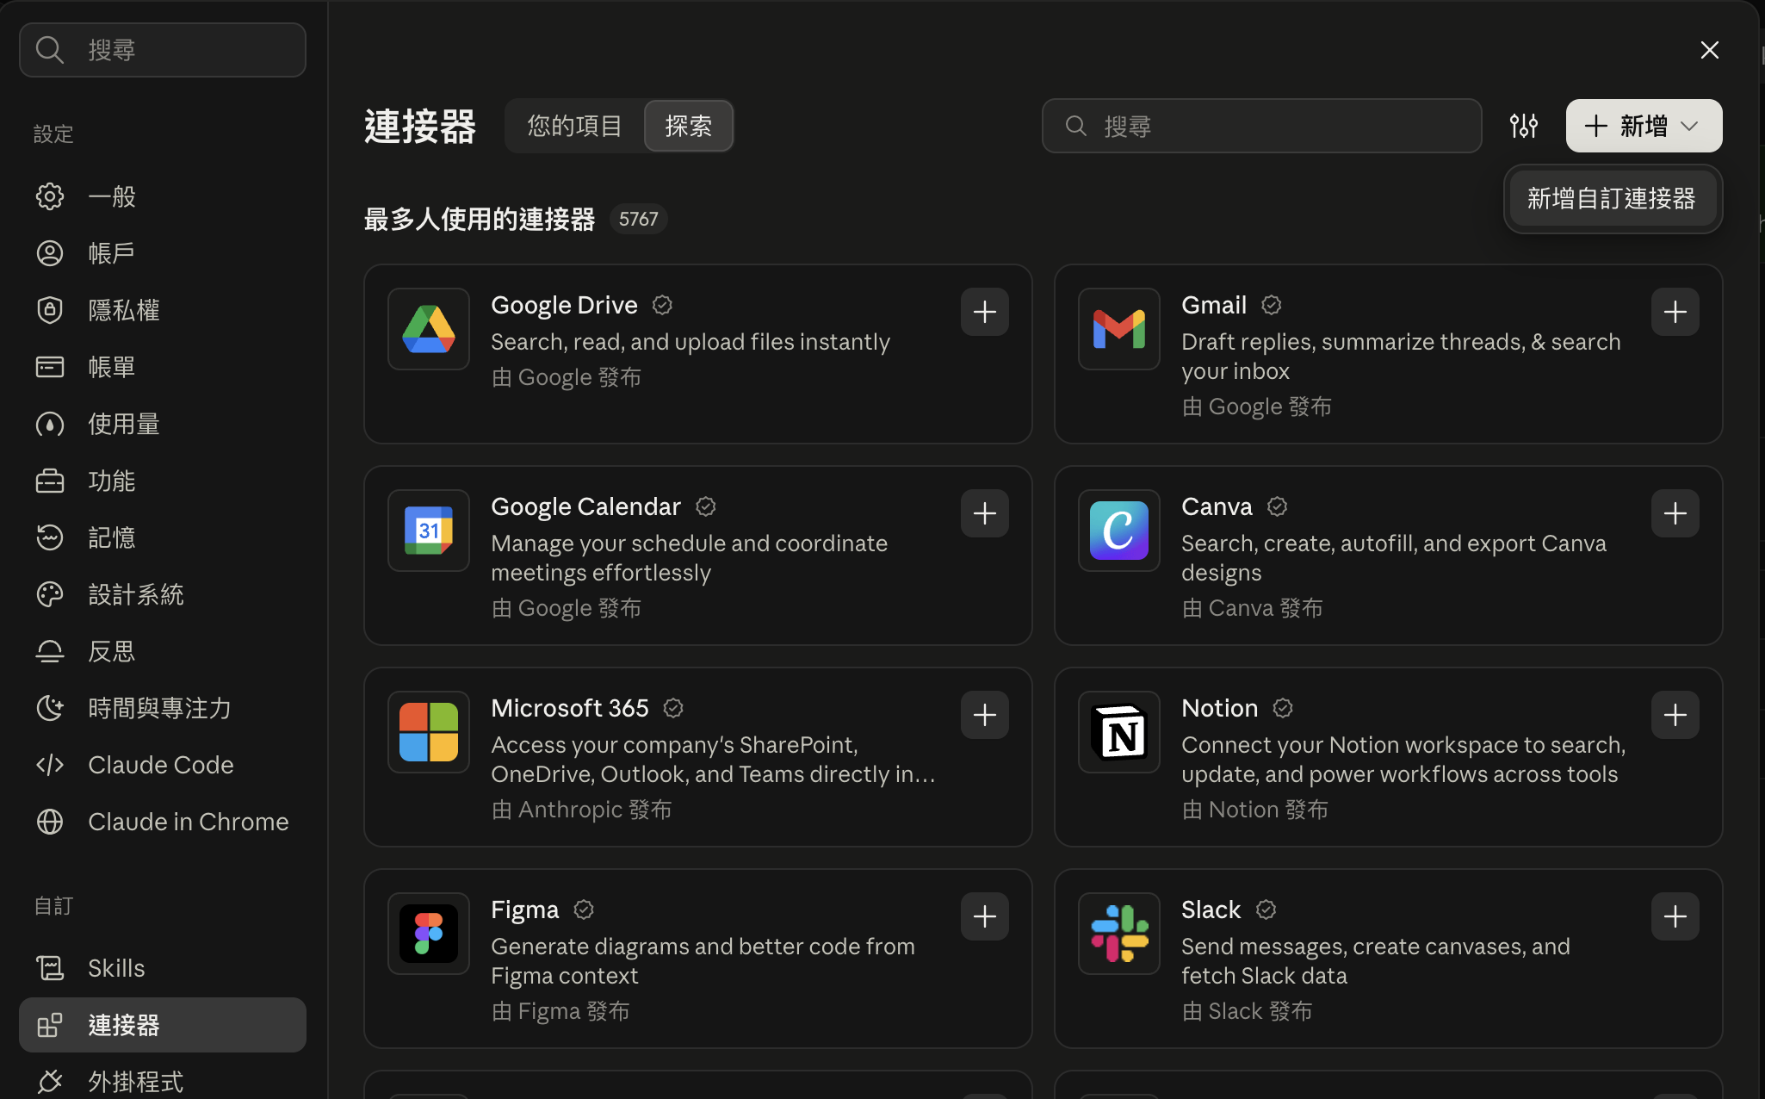Open 設計系統 settings

point(163,594)
